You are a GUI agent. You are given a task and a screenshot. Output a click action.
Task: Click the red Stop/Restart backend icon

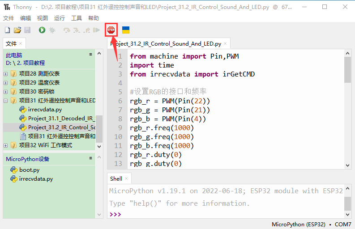pos(111,30)
